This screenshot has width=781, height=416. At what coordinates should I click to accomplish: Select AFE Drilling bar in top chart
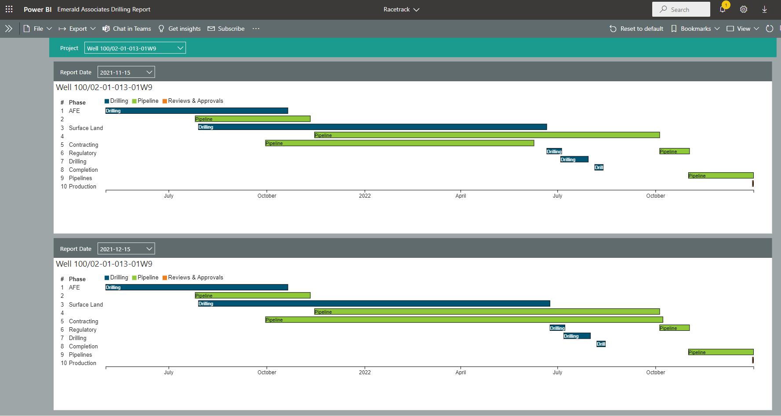[196, 111]
